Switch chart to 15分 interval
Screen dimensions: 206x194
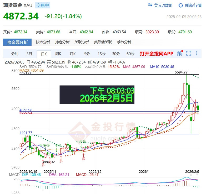tap(102, 54)
